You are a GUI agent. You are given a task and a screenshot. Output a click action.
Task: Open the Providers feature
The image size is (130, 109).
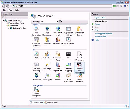tap(47, 41)
